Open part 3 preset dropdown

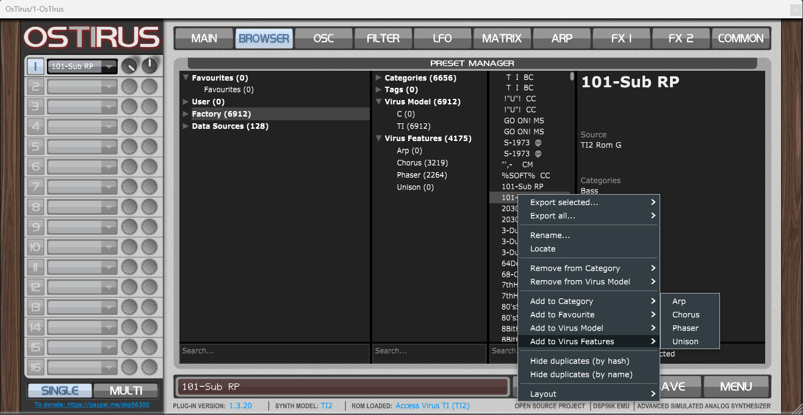pyautogui.click(x=82, y=107)
